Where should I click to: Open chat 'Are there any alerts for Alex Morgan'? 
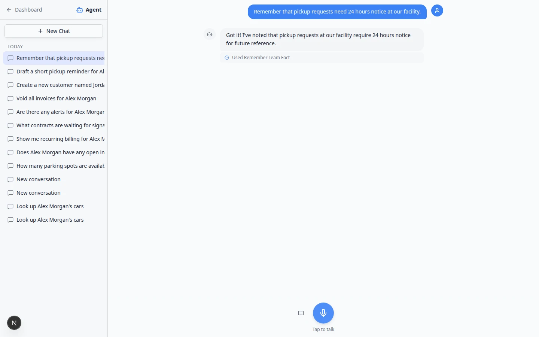point(54,112)
